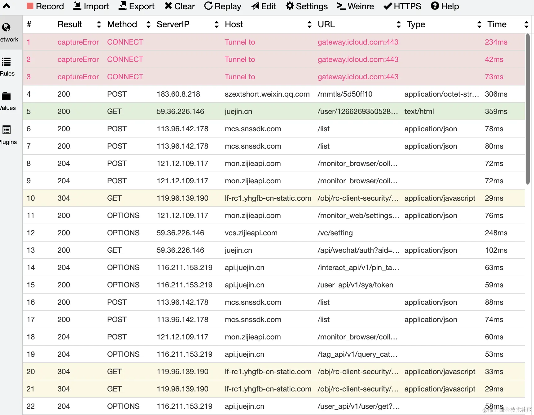The width and height of the screenshot is (534, 415).
Task: Open the Plugins tab
Action: (x=7, y=135)
